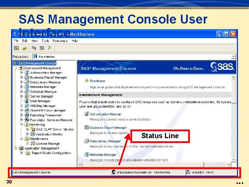The image size is (249, 187).
Task: Select the Schedule Manager tree label
Action: [43, 92]
